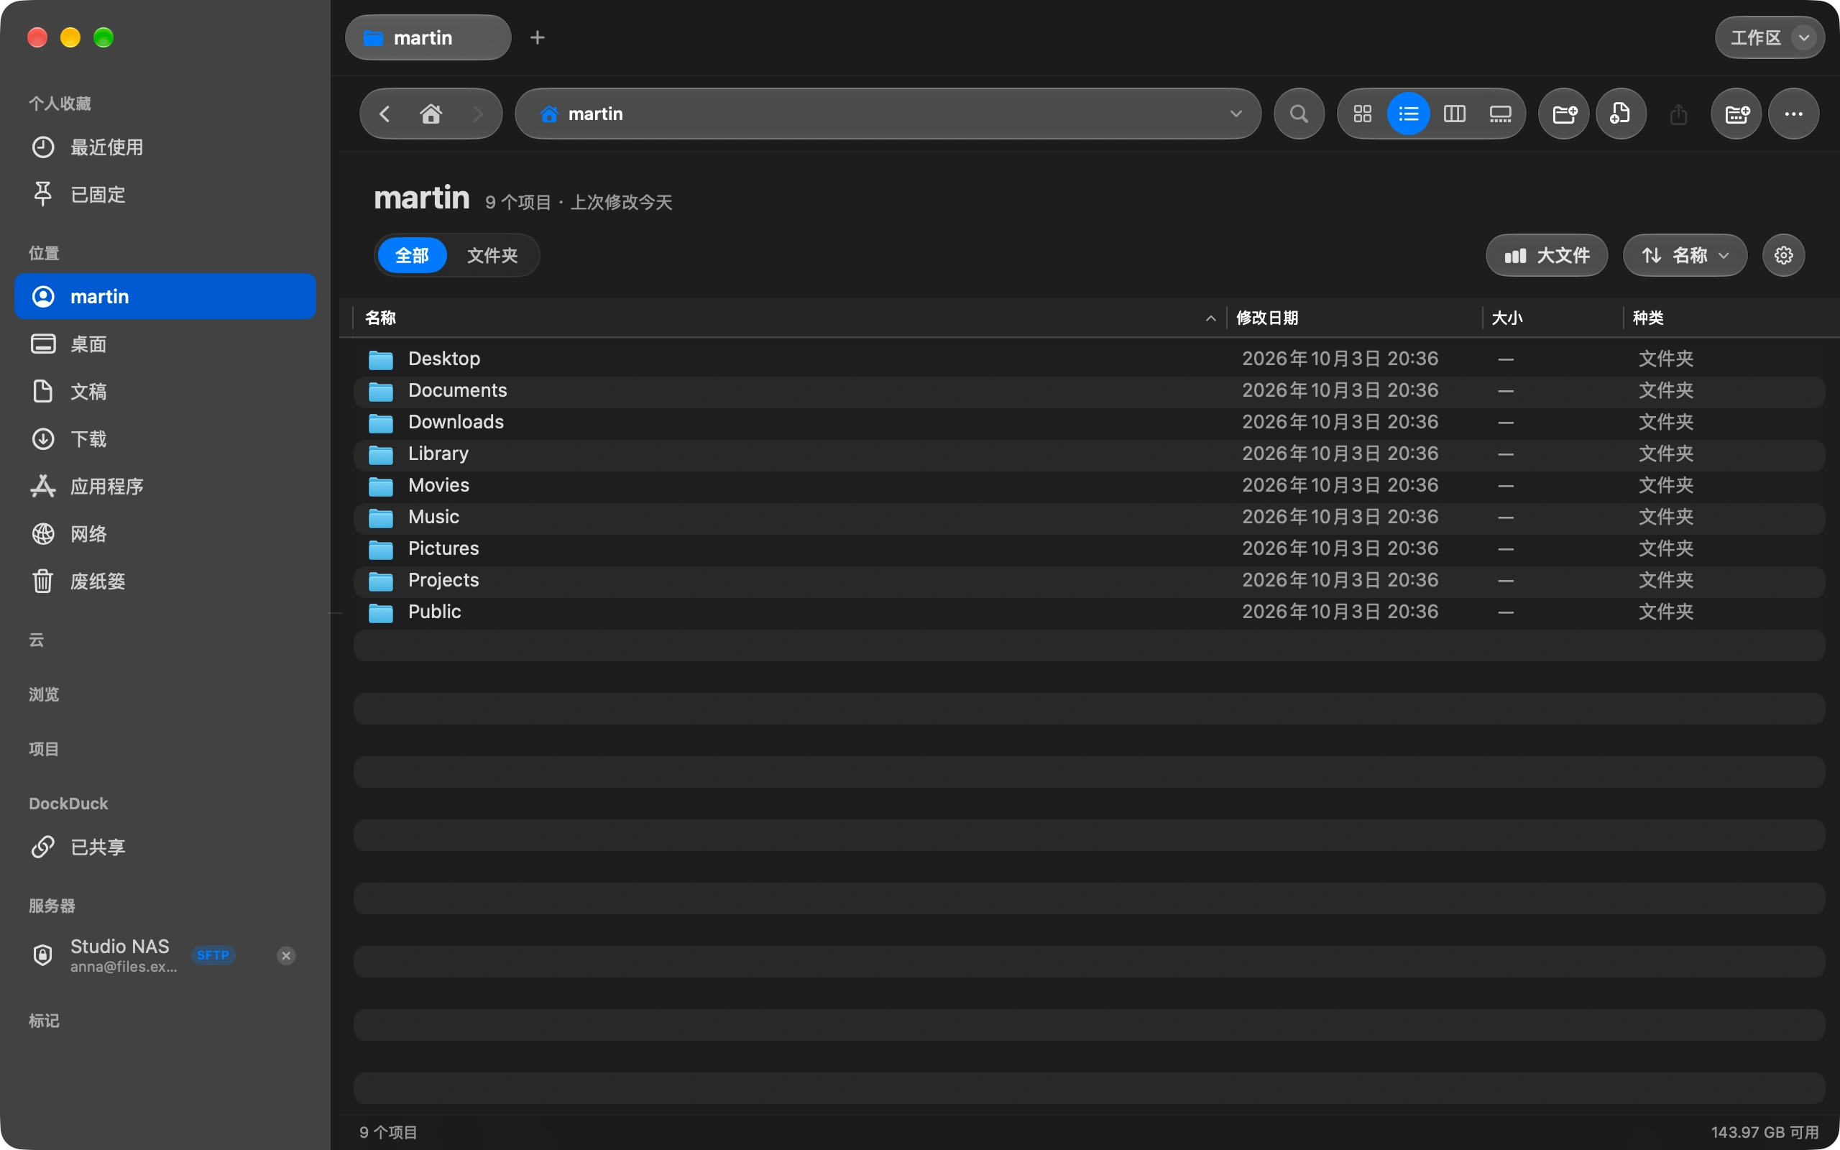This screenshot has width=1840, height=1150.
Task: Remove Studio NAS with the x button
Action: click(x=287, y=956)
